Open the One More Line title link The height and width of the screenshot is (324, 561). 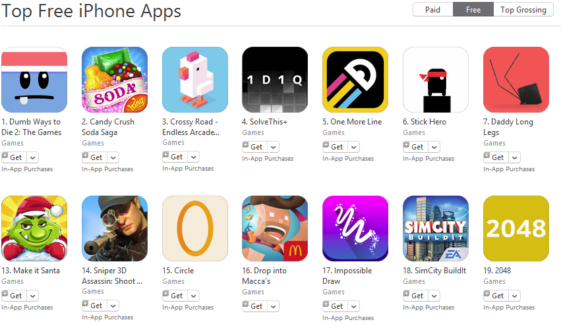[352, 122]
